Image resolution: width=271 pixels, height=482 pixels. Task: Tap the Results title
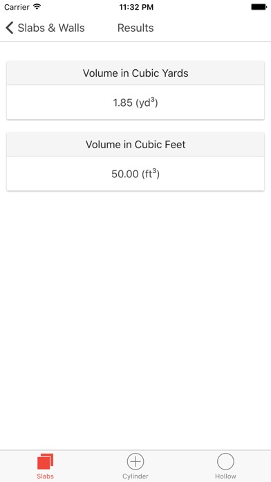(135, 28)
